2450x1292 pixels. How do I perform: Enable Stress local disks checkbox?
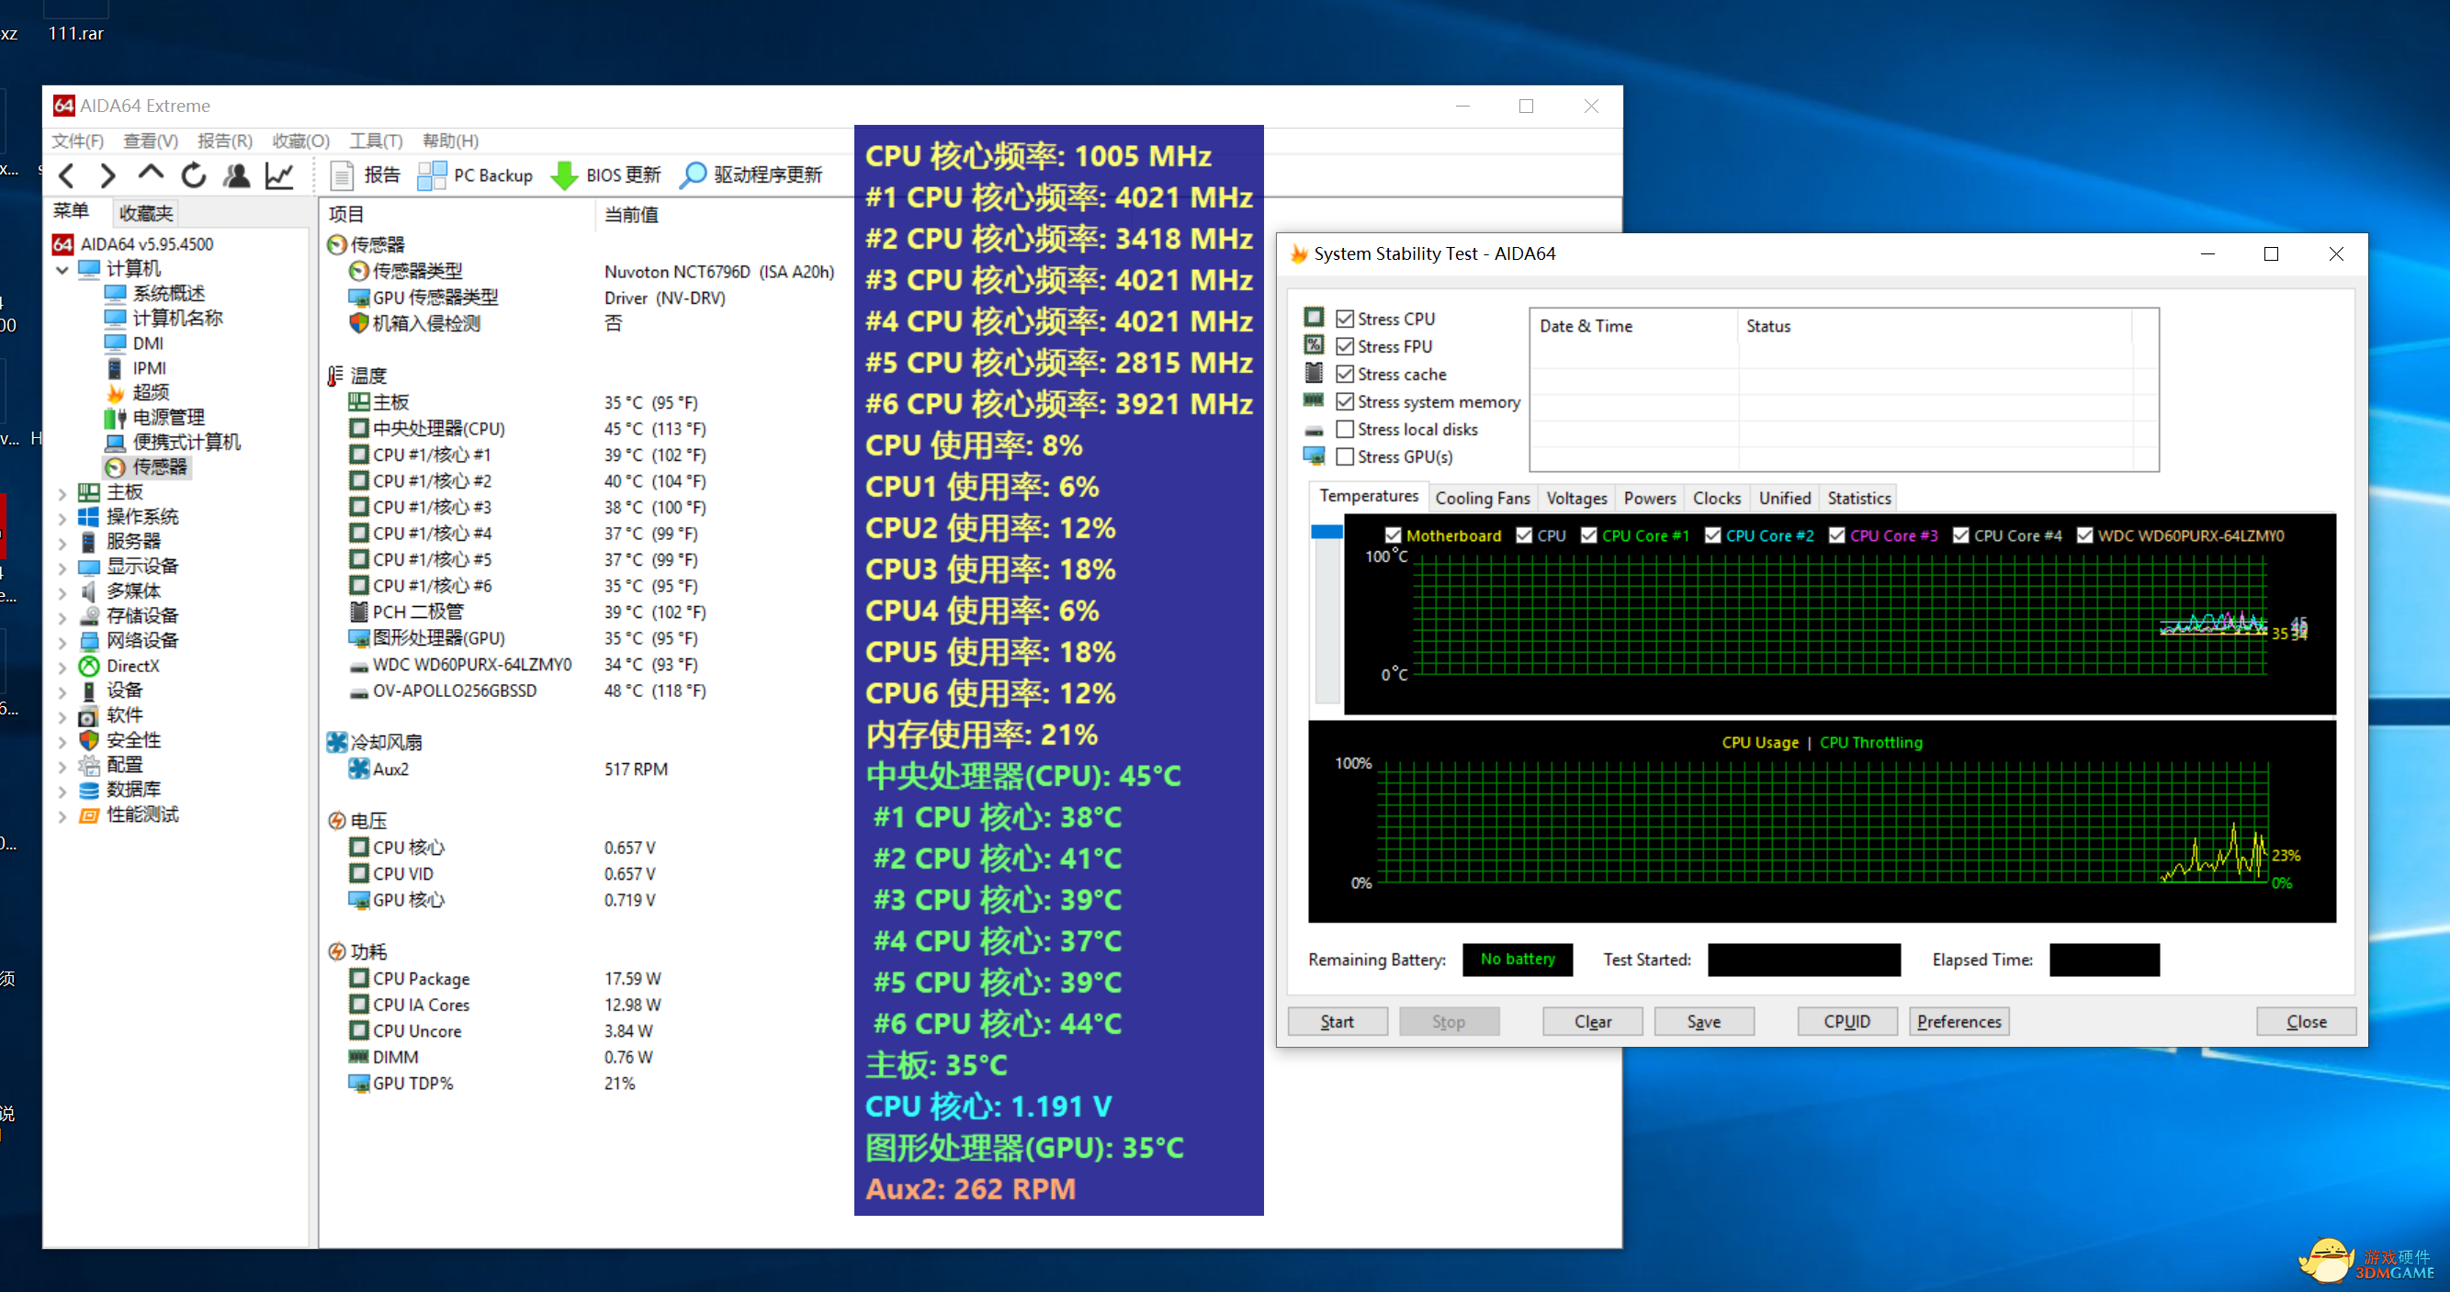click(x=1345, y=429)
